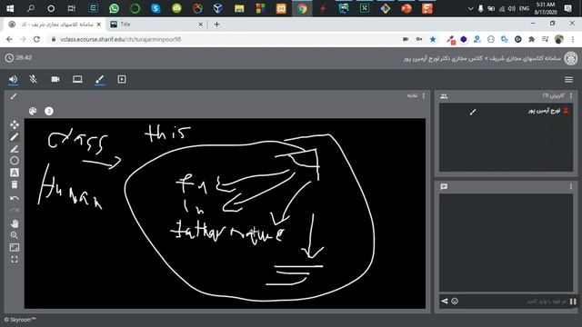Click the class title breadcrumb text
Image resolution: width=582 pixels, height=327 pixels.
(482, 58)
